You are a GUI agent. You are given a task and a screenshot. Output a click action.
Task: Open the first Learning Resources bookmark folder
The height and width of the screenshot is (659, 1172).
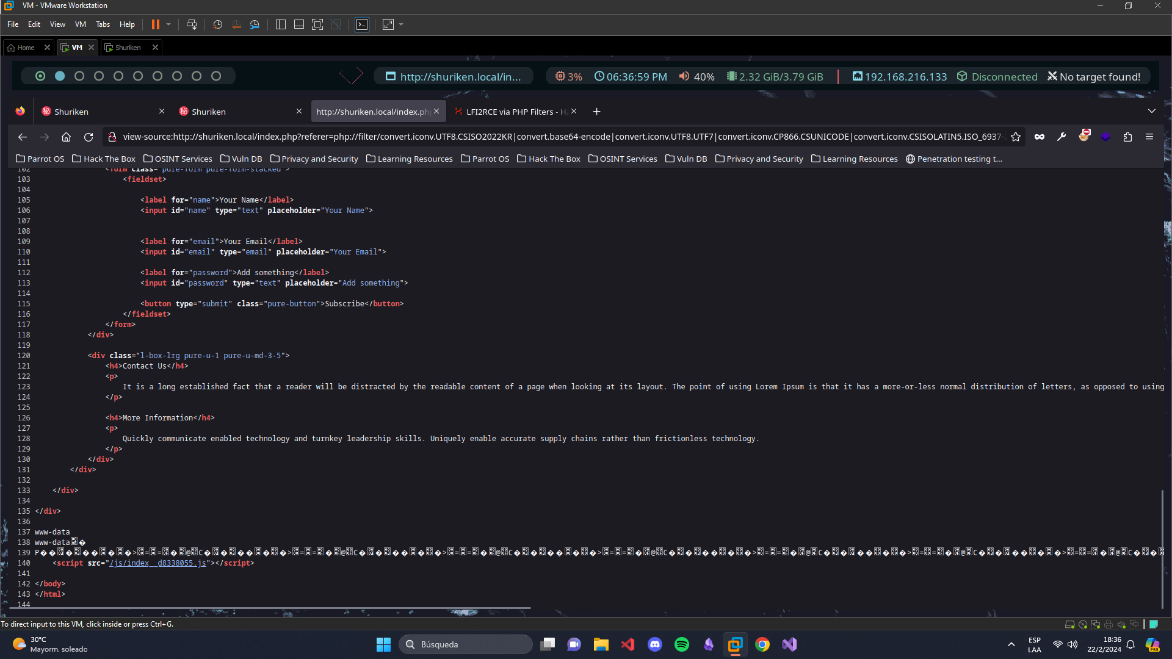click(410, 159)
